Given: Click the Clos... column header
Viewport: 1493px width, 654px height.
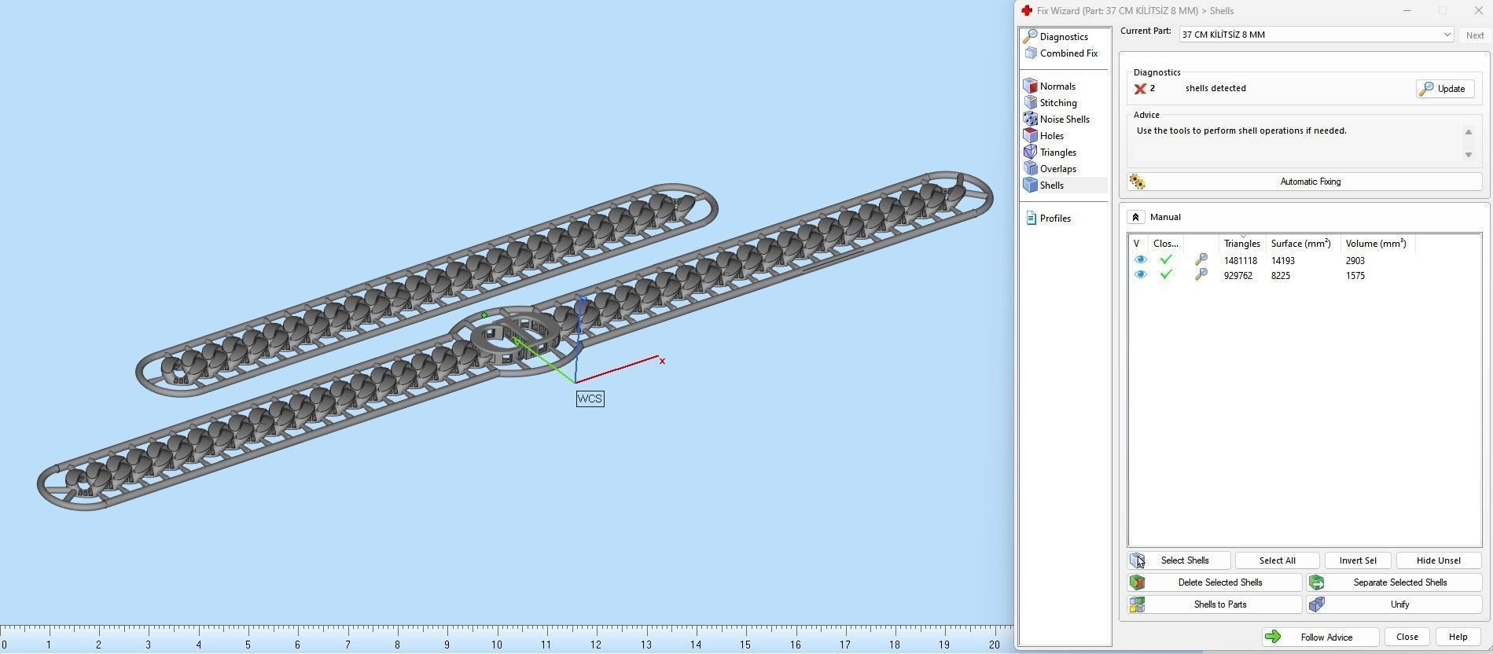Looking at the screenshot, I should tap(1166, 244).
